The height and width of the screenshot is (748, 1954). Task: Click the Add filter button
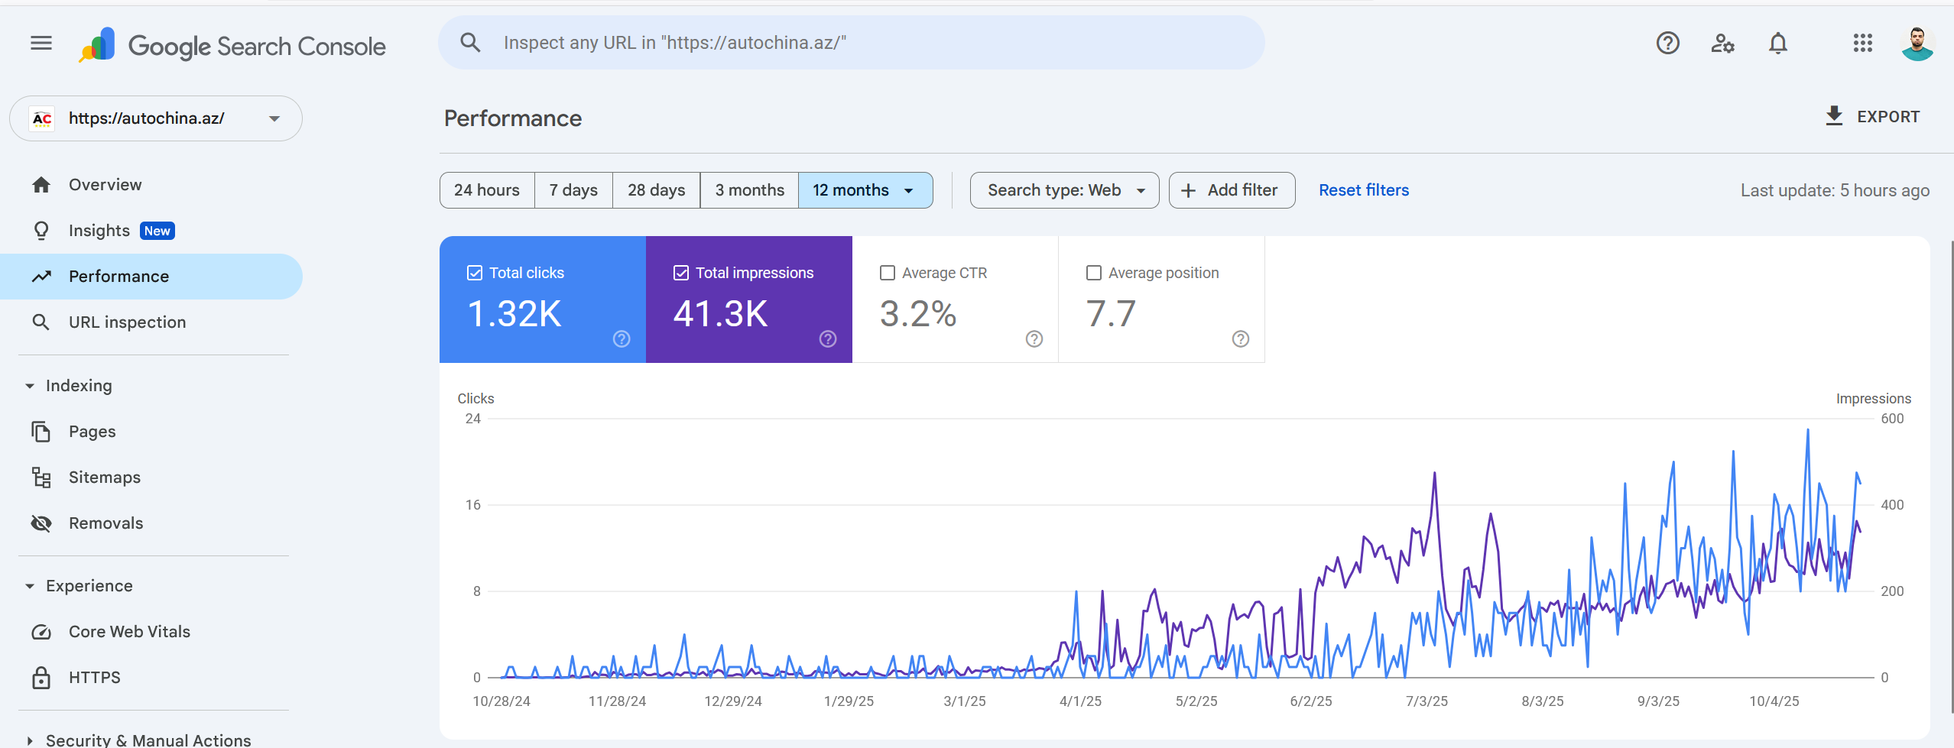[1231, 190]
